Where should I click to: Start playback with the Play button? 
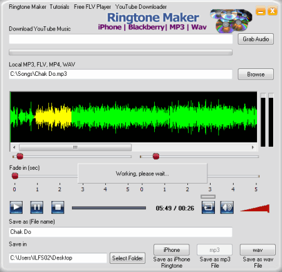[x=16, y=207]
